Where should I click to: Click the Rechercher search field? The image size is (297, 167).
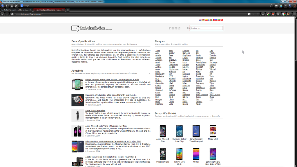click(x=207, y=28)
